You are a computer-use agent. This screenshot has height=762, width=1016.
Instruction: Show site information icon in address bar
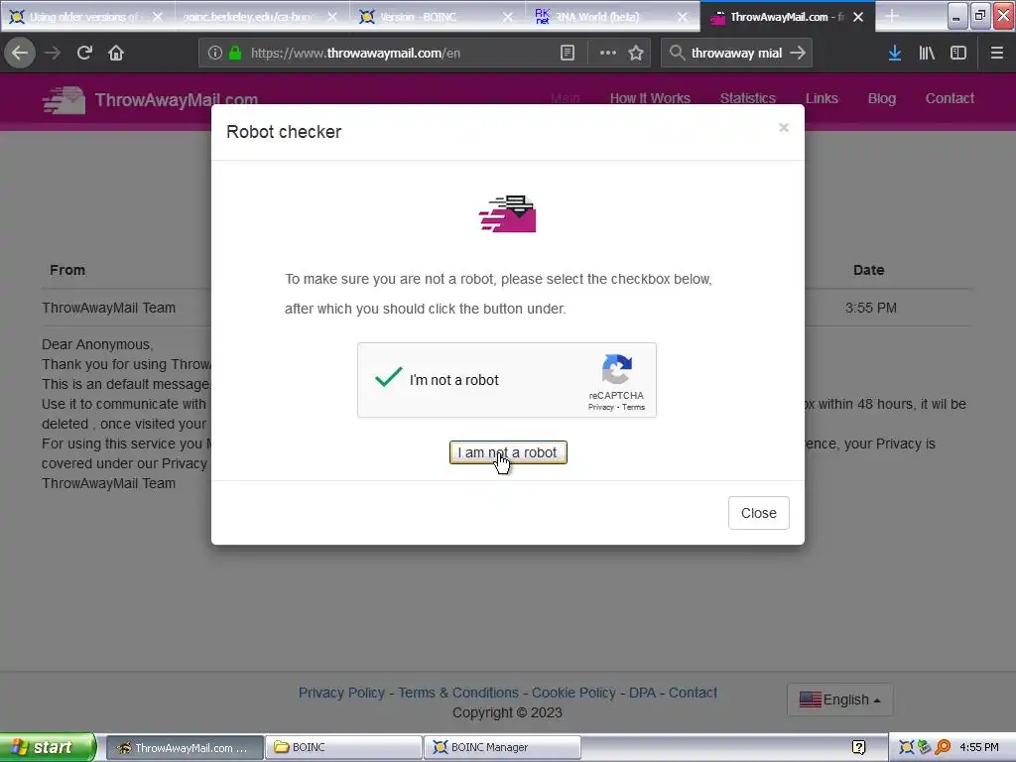215,54
